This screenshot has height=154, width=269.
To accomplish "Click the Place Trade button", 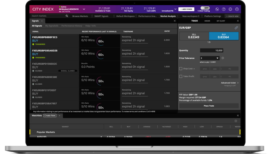I will point(209,106).
